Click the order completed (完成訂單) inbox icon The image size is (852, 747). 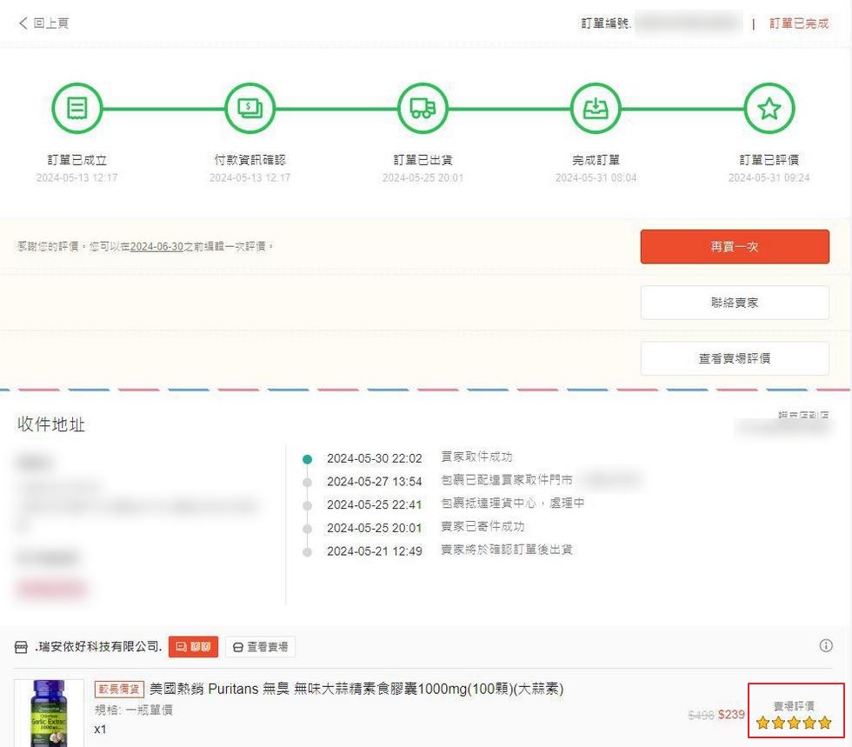[x=596, y=109]
